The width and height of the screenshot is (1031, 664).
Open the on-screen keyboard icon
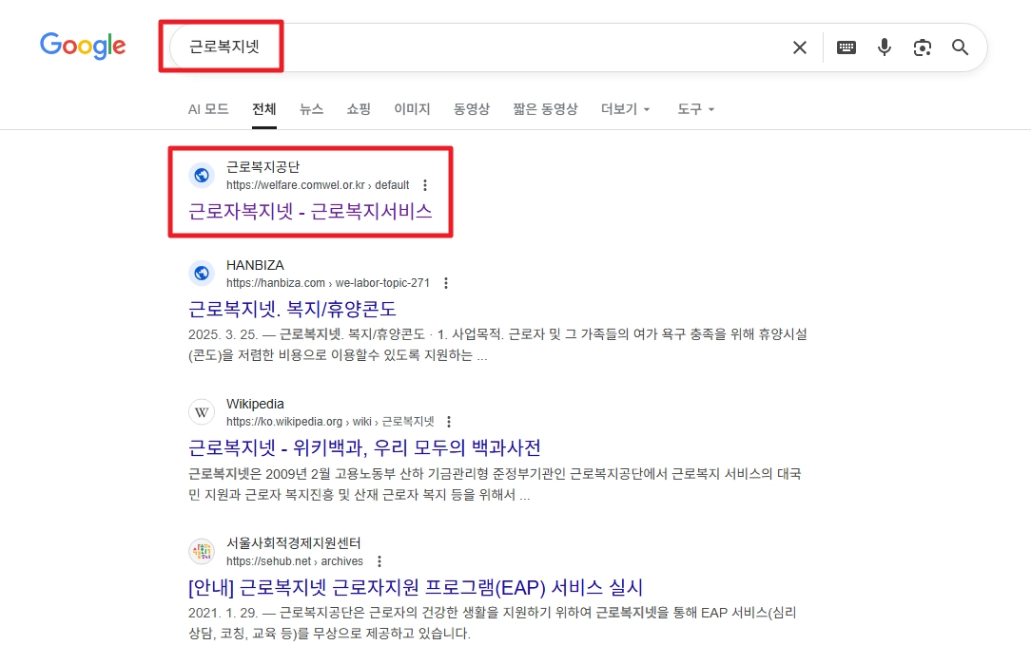[846, 47]
